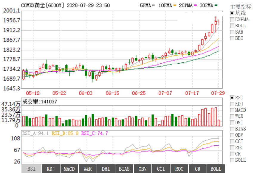Viewport: 254px width, 173px height.
Task: Select the 均线 main indicator radio button
Action: [x=232, y=13]
